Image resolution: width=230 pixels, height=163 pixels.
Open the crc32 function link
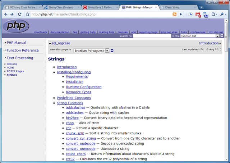point(70,159)
